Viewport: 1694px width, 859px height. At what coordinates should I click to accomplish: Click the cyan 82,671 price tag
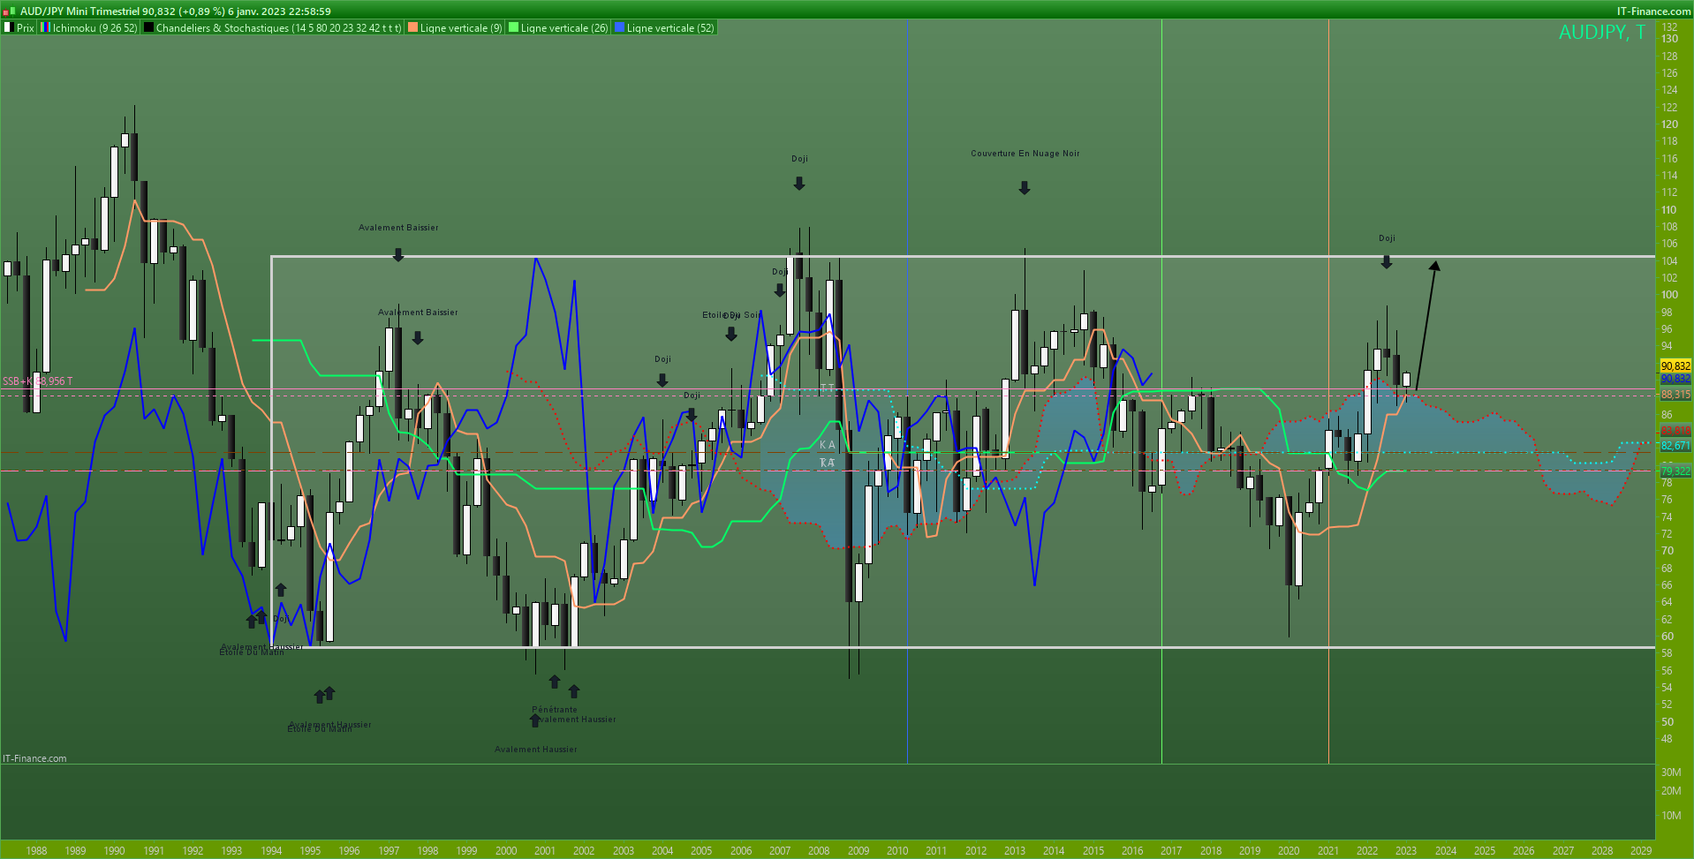[x=1675, y=446]
